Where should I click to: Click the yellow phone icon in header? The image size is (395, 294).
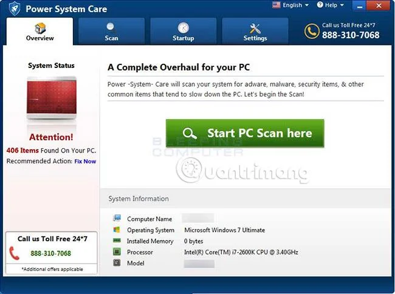pyautogui.click(x=312, y=31)
